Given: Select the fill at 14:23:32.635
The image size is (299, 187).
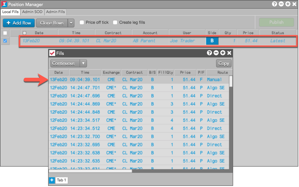Looking at the screenshot, I should tap(139, 161).
